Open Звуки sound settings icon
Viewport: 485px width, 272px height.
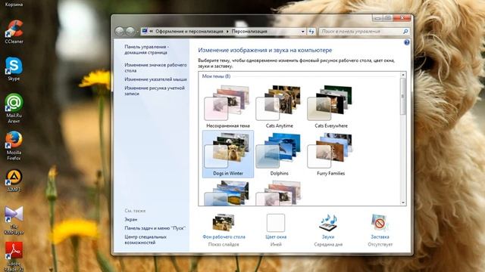click(x=328, y=222)
